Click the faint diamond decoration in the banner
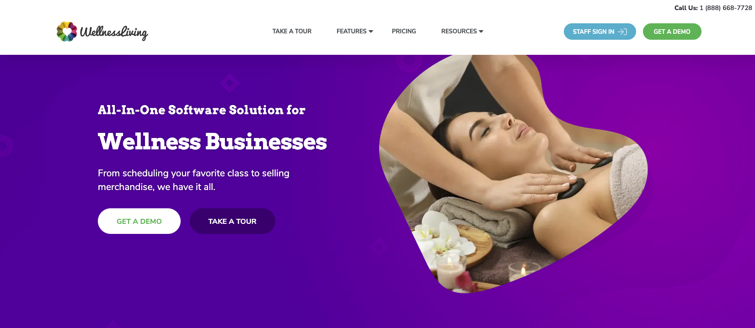 point(230,83)
